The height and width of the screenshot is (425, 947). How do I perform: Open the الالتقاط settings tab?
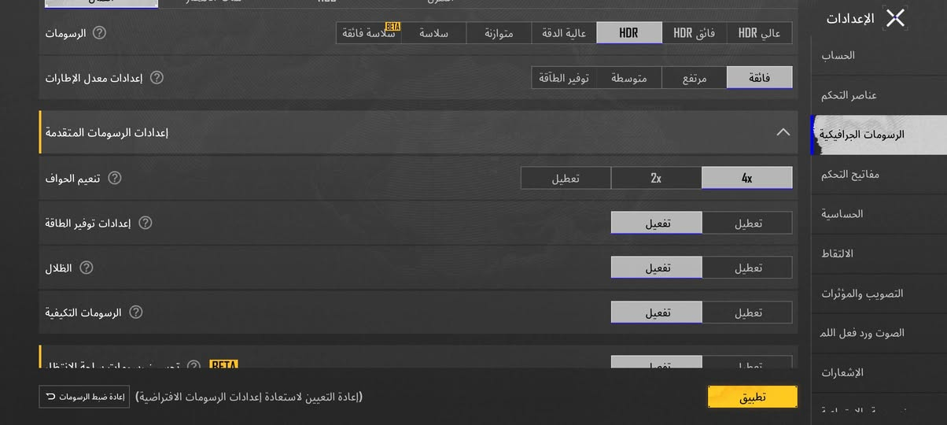(x=879, y=253)
